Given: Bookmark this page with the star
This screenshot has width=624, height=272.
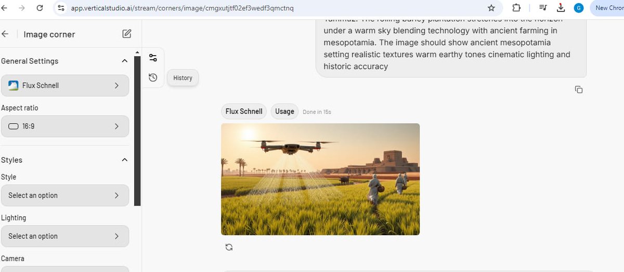Looking at the screenshot, I should 491,8.
